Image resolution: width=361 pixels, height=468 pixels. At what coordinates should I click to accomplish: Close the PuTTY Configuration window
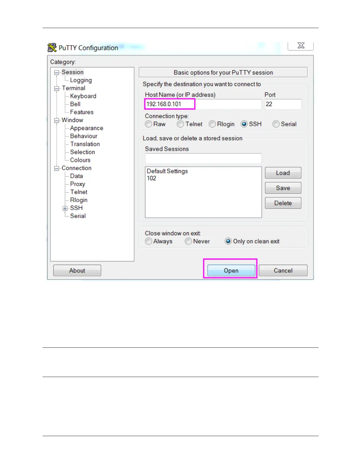[x=301, y=45]
